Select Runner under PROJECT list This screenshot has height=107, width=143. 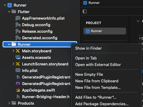[105, 31]
